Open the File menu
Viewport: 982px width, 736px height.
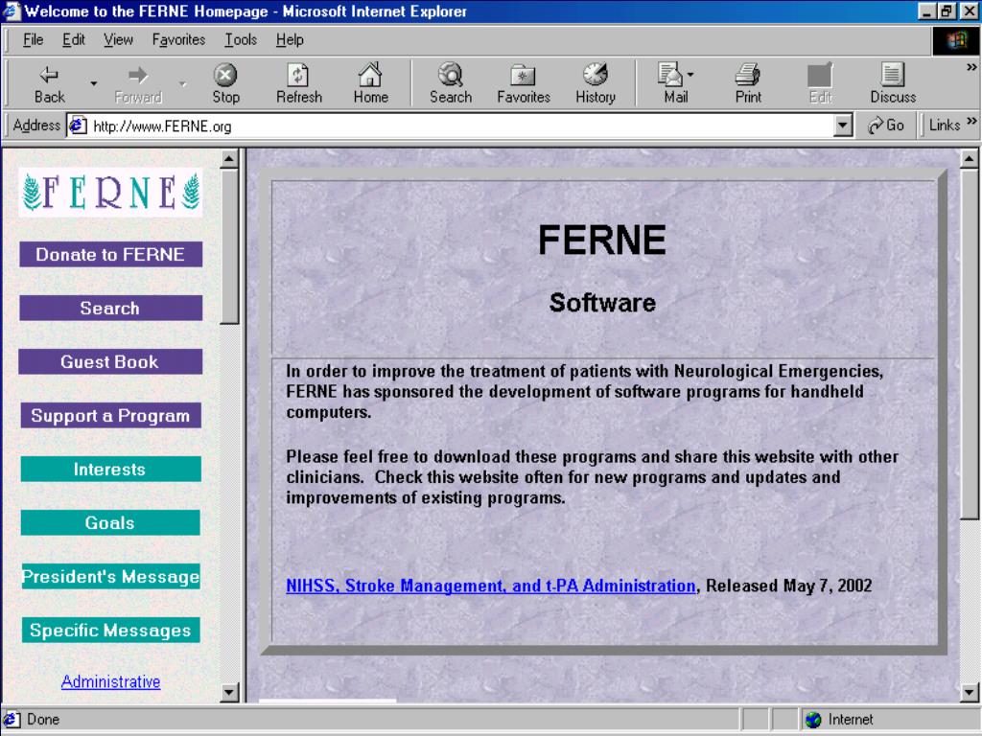pyautogui.click(x=33, y=39)
